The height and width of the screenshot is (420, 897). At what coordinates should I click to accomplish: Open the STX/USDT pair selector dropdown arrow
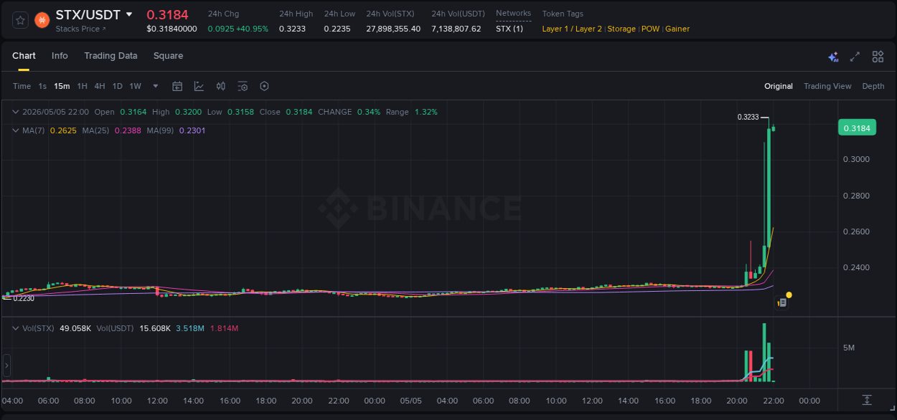[x=129, y=14]
